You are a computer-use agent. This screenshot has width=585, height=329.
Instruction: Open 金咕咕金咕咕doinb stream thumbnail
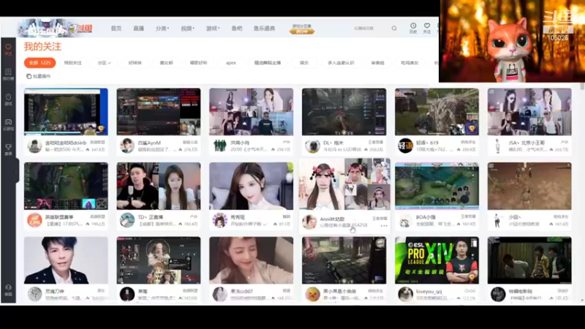pos(66,112)
